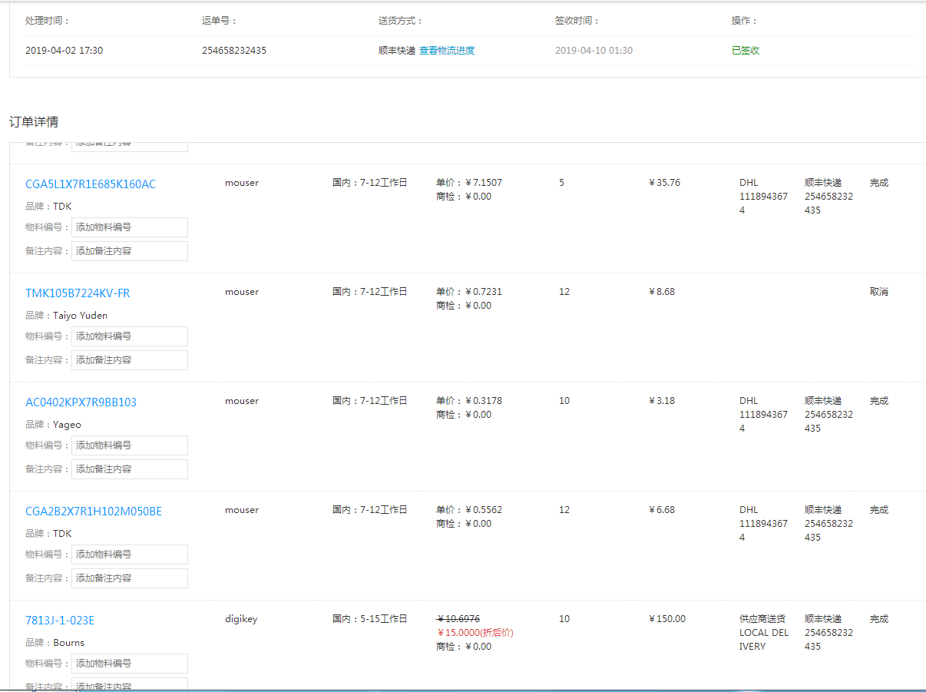
Task: Open part 7813J-1-023E product link
Action: [x=60, y=621]
